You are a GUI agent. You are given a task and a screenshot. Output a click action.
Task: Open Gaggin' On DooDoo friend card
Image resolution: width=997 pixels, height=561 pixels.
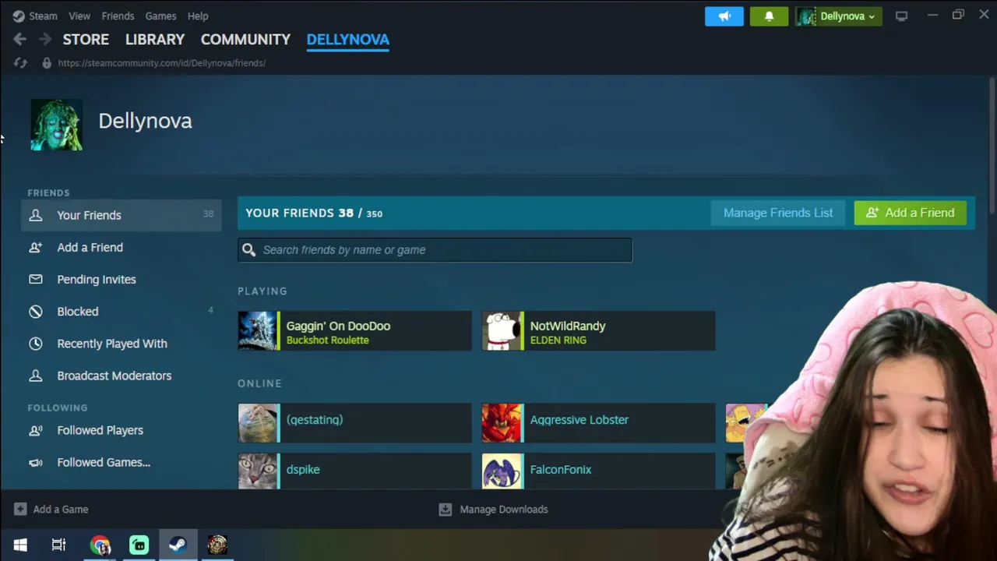tap(354, 331)
